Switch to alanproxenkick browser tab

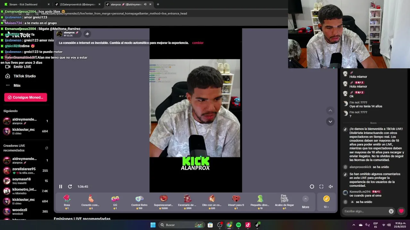tap(78, 4)
